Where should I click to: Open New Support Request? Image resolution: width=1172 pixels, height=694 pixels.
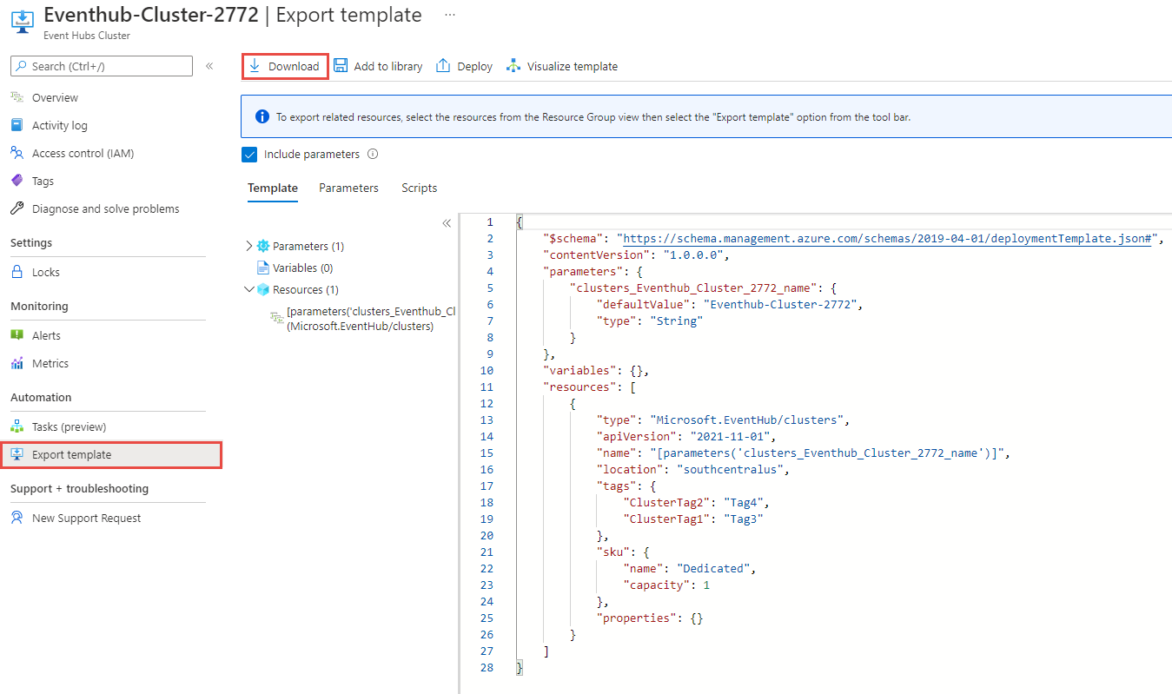86,518
